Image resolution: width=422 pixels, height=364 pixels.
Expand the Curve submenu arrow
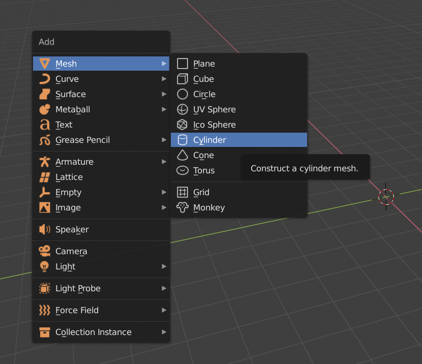coord(164,79)
